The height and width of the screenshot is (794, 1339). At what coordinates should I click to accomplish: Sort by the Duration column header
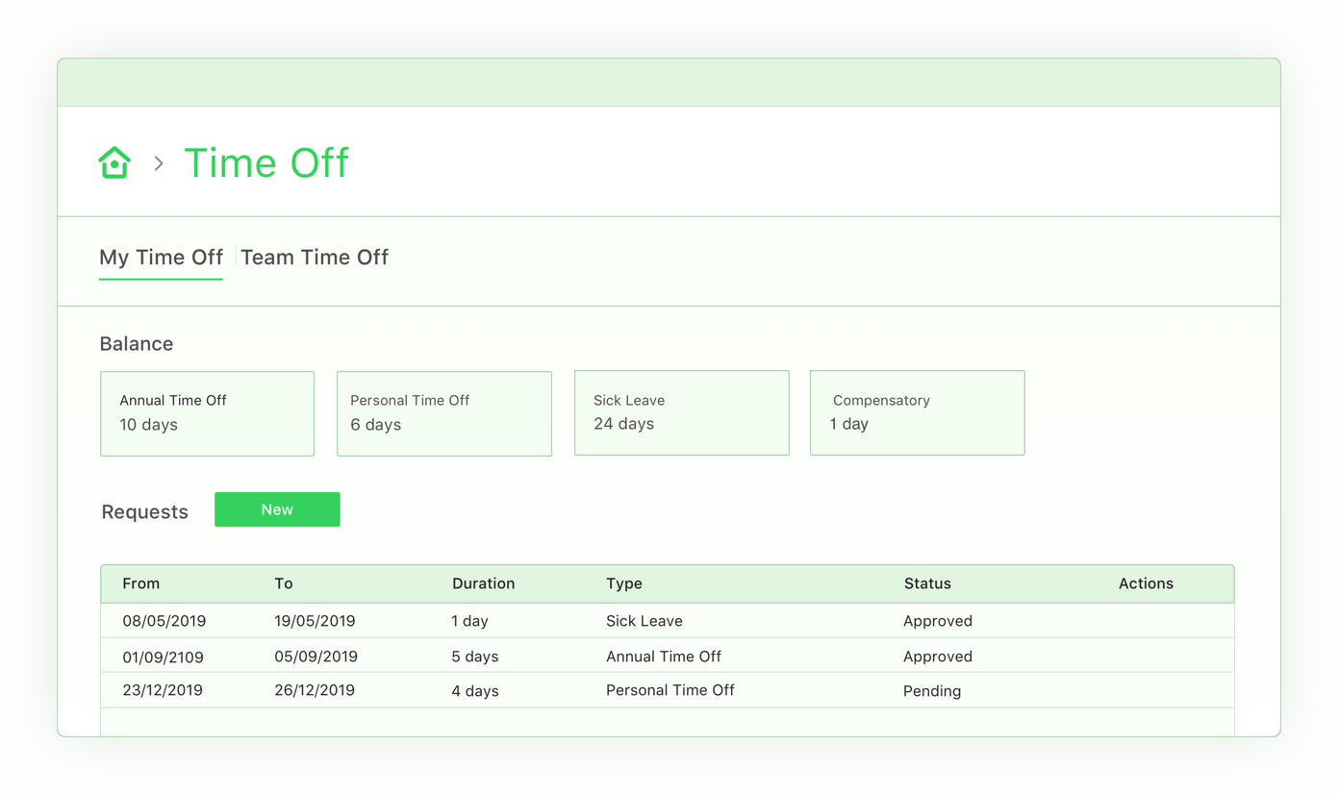click(x=483, y=583)
